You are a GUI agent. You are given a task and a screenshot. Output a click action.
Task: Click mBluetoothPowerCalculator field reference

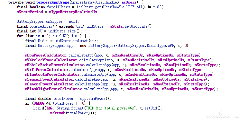[52, 74]
